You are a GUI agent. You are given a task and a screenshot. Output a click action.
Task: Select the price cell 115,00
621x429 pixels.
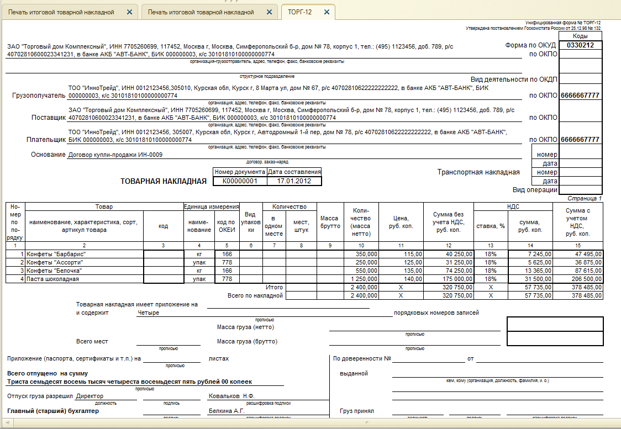pyautogui.click(x=401, y=254)
